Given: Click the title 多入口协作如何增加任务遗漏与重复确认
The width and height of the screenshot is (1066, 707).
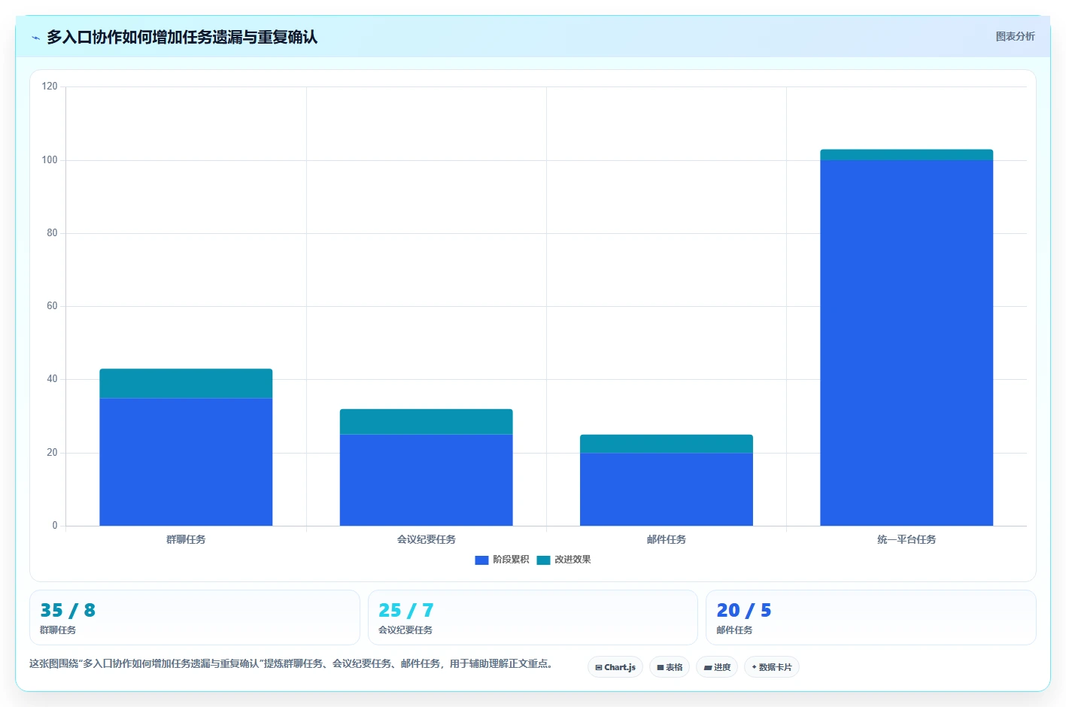Looking at the screenshot, I should 182,37.
